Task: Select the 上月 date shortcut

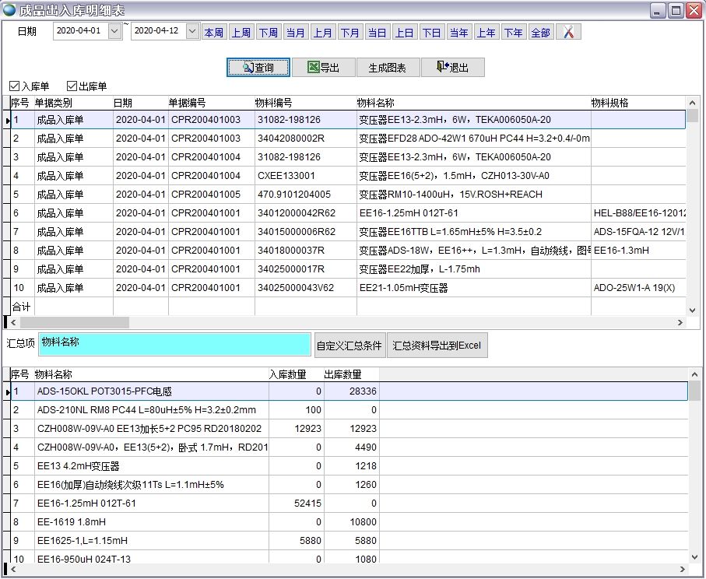Action: point(322,32)
